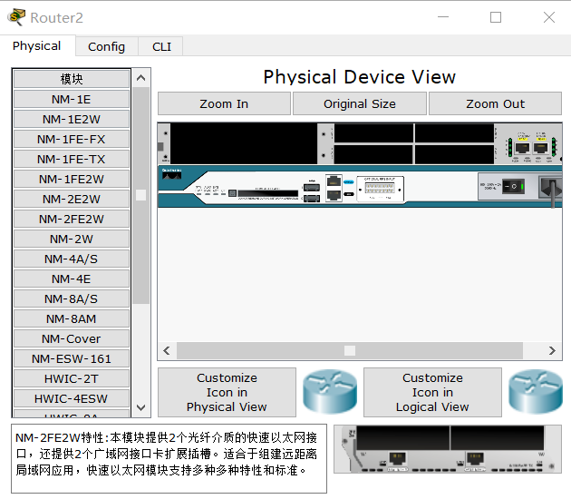
Task: Click router icon beside Logical View button
Action: (x=536, y=392)
